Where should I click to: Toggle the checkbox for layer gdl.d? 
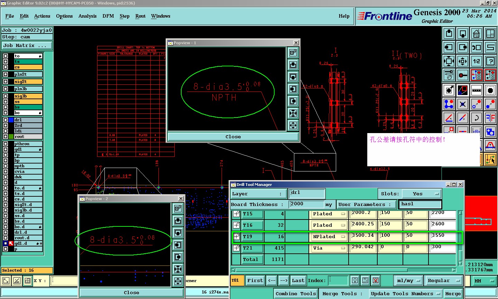6,243
